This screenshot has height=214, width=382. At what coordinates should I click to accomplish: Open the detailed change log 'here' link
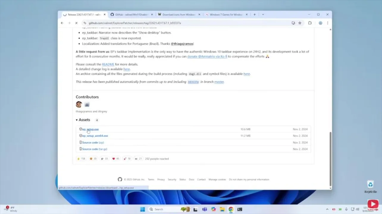coord(127,69)
